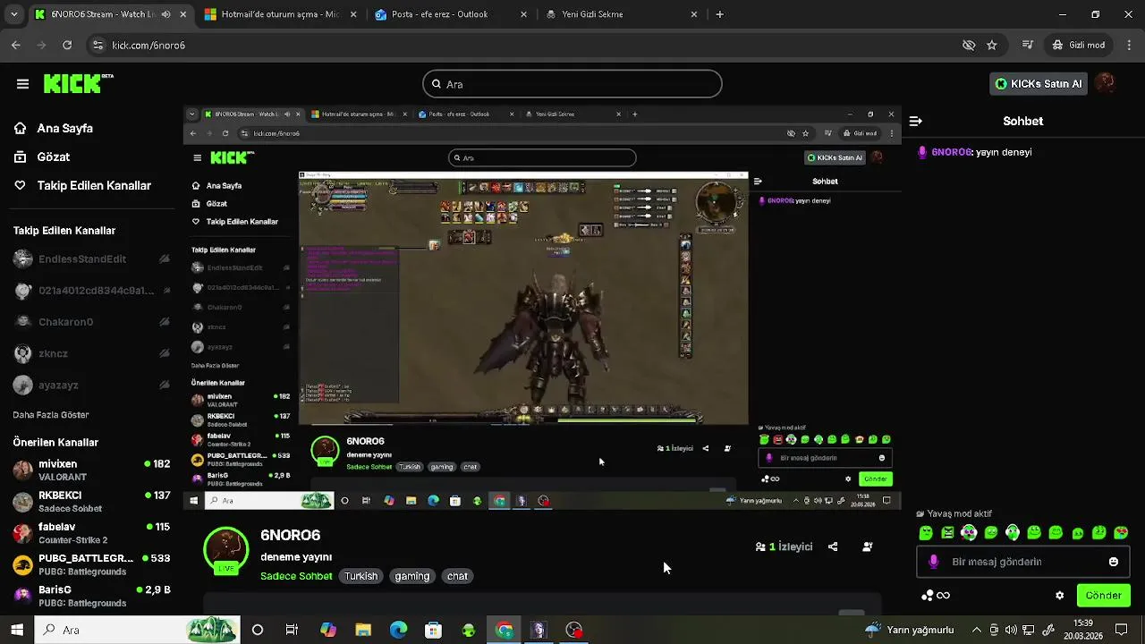
Task: Open the zkncz followed channel
Action: point(92,353)
